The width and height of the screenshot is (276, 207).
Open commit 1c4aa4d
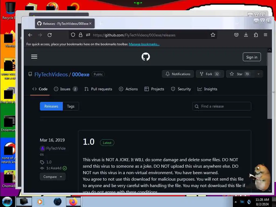pyautogui.click(x=54, y=168)
